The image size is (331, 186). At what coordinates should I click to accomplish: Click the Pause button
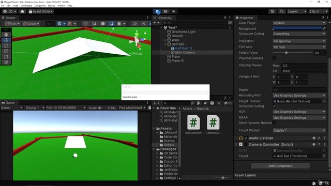pyautogui.click(x=165, y=11)
